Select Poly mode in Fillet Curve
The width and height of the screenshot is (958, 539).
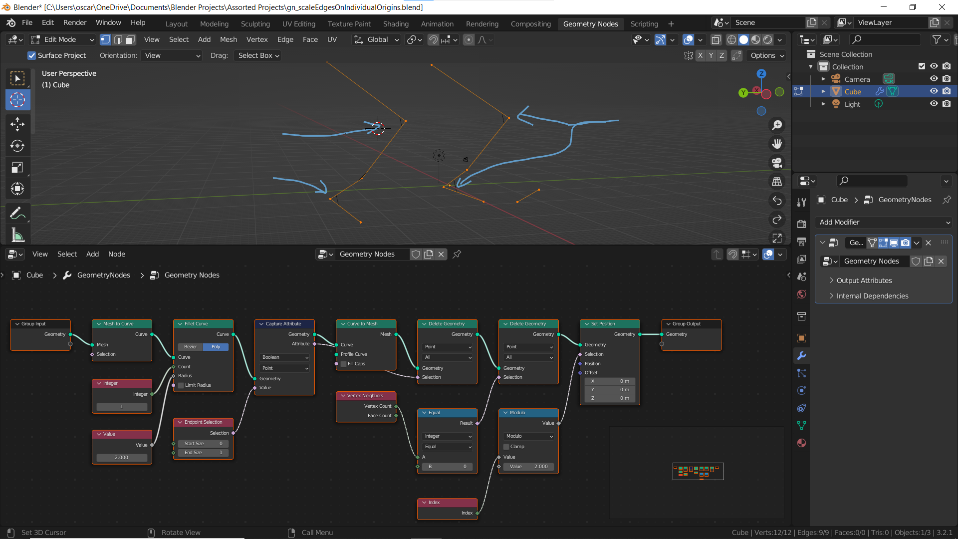coord(216,347)
